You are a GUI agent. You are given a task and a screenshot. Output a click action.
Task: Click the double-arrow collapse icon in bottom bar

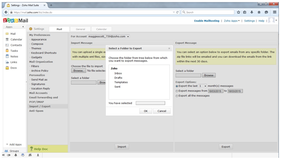coord(3,155)
